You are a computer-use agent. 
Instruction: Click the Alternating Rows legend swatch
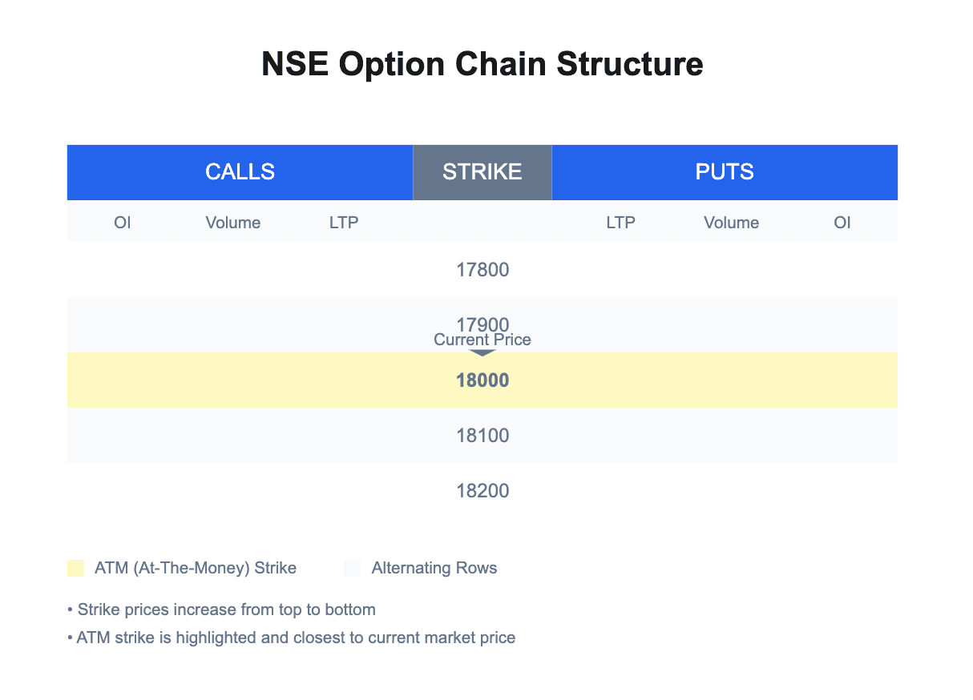point(352,569)
